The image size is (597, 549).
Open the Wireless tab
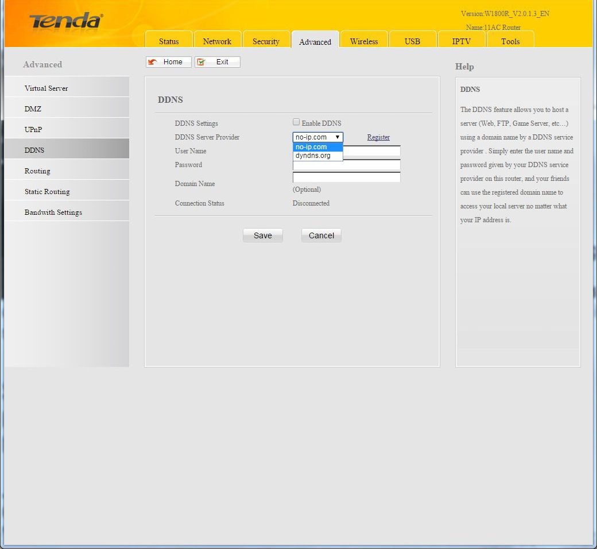click(364, 41)
